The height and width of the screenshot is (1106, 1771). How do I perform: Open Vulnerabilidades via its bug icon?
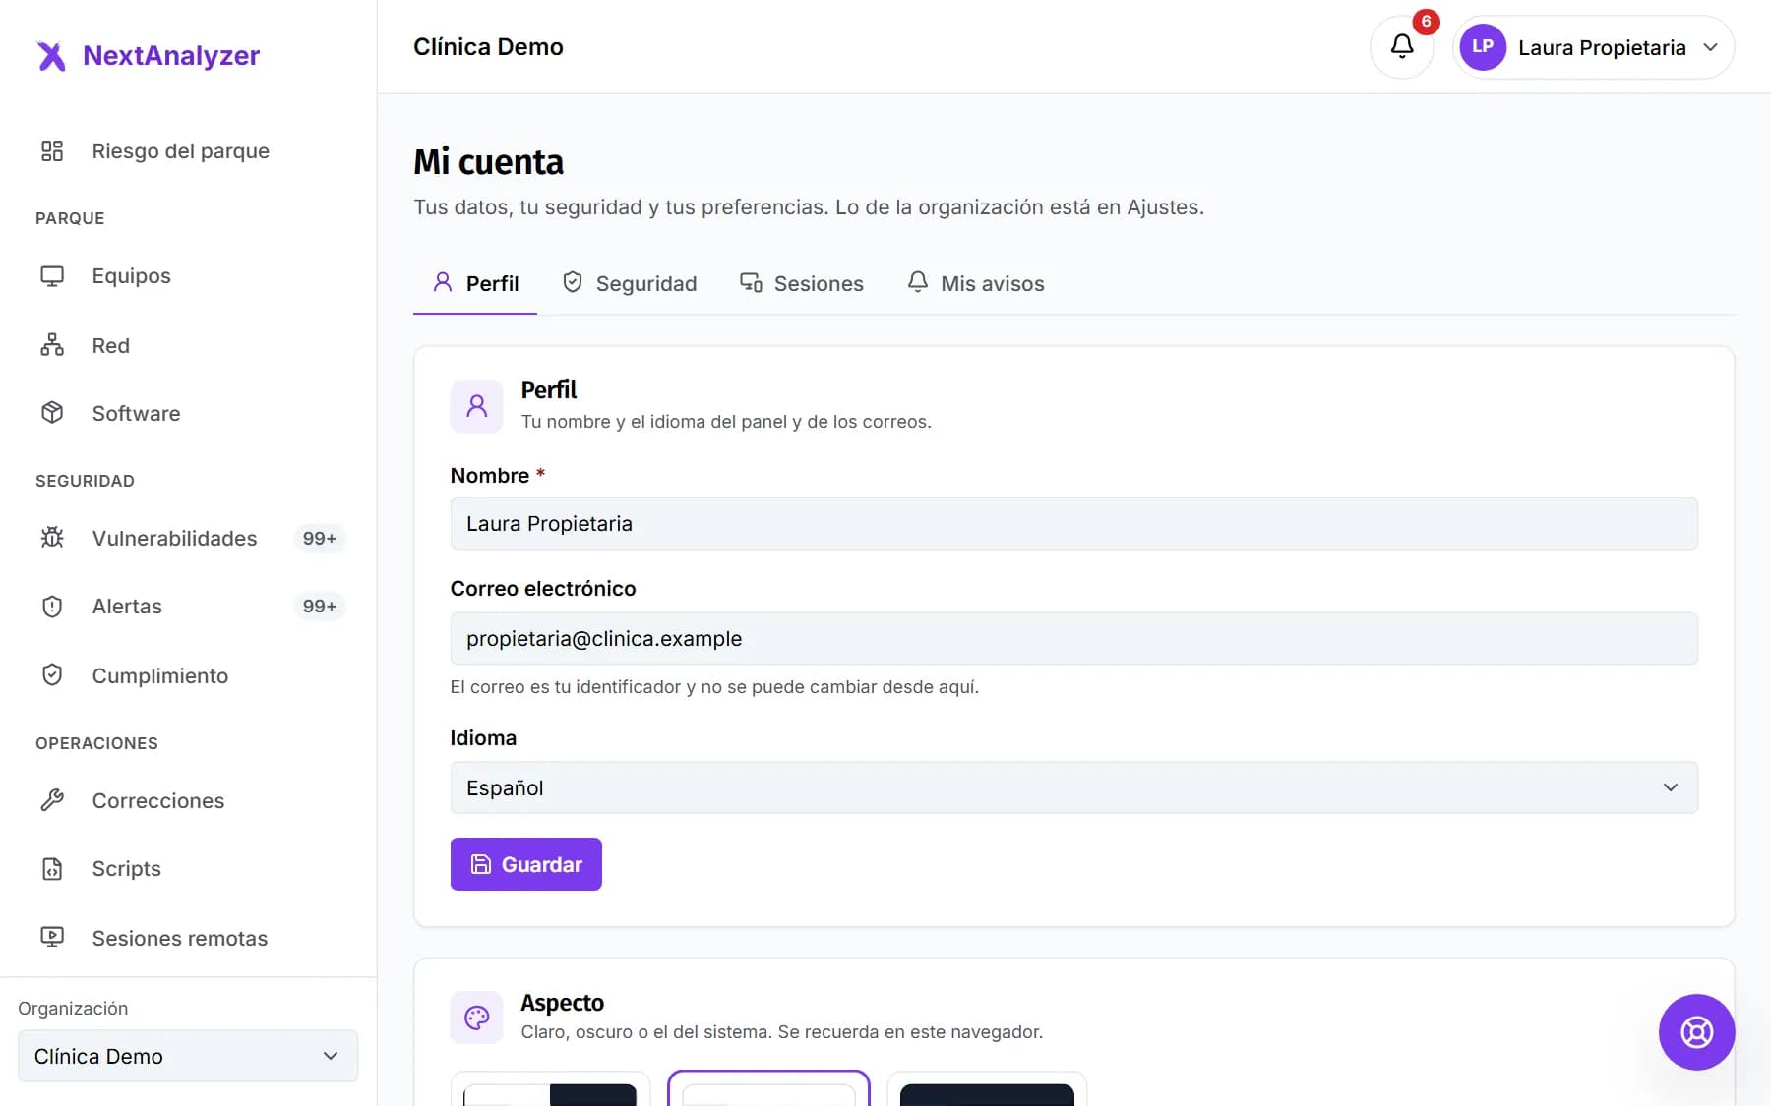[52, 538]
